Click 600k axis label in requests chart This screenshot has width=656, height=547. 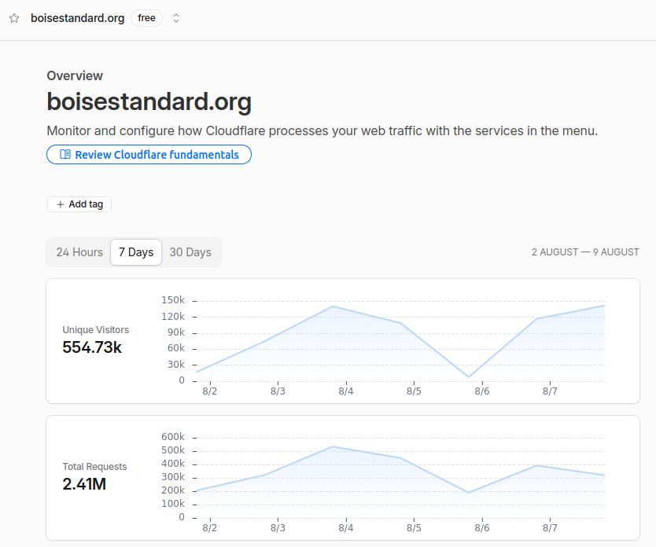click(173, 437)
